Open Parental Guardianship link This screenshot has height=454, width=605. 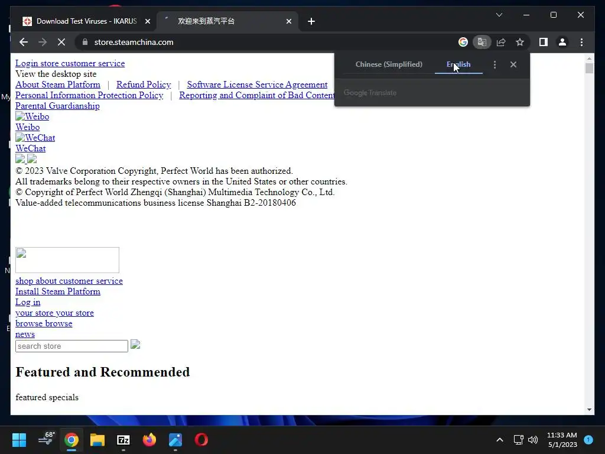[x=57, y=106]
